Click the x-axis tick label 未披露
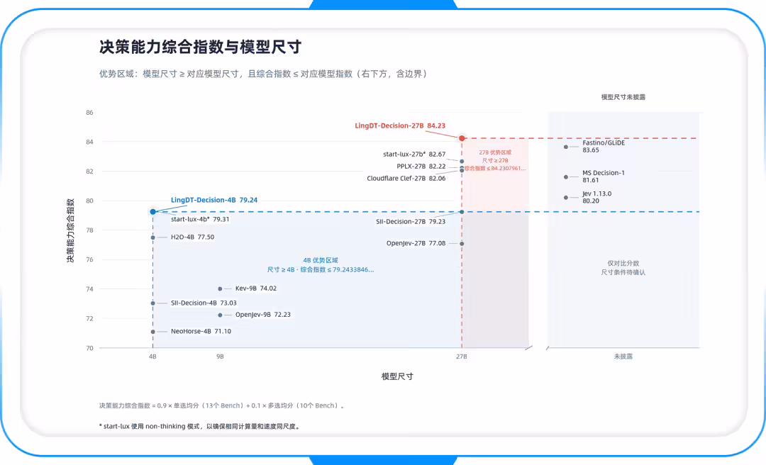The height and width of the screenshot is (465, 766). click(x=623, y=357)
